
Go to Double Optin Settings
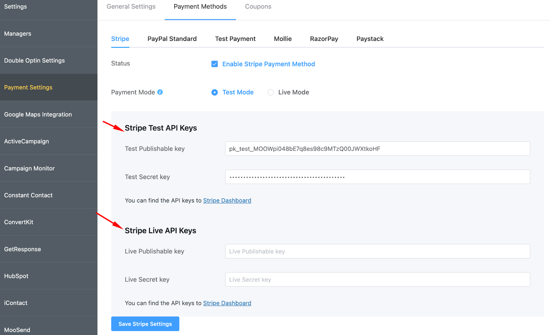point(48,60)
